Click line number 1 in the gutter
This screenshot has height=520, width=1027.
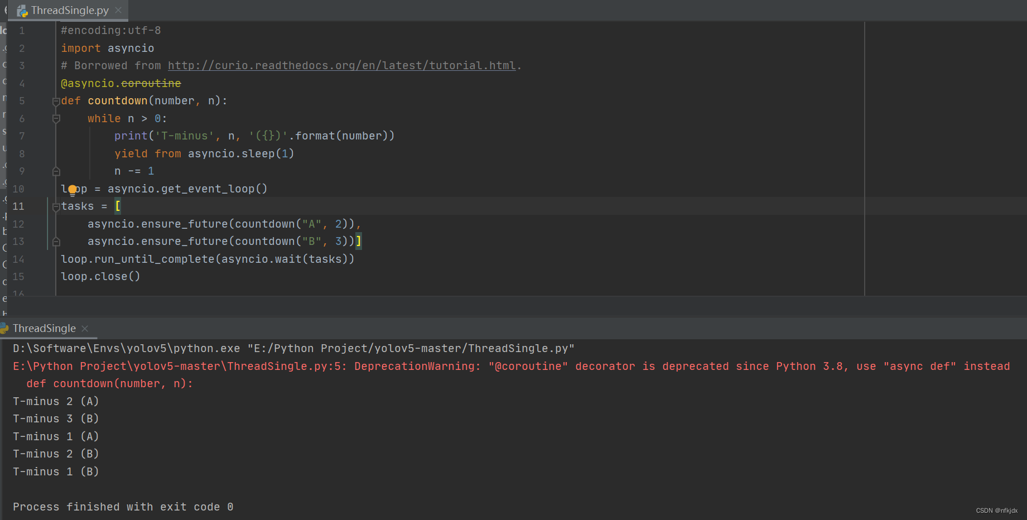22,31
